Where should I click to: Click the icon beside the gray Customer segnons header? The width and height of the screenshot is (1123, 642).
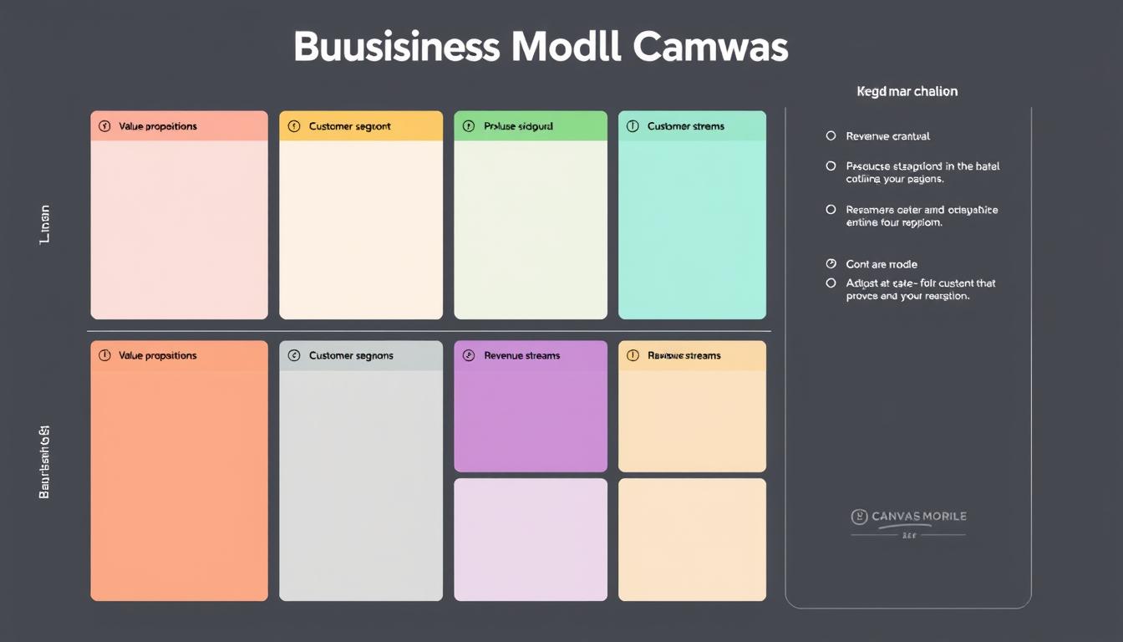click(x=293, y=355)
